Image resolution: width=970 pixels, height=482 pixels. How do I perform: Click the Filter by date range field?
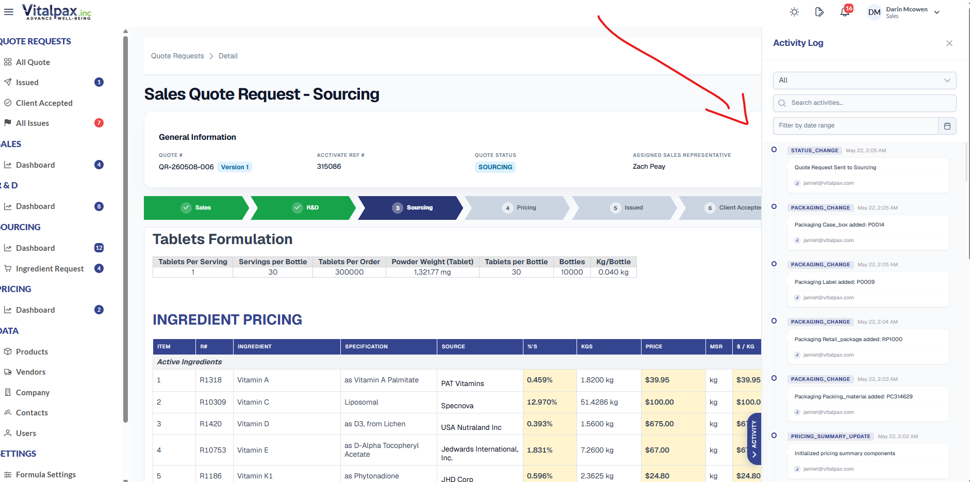click(856, 125)
